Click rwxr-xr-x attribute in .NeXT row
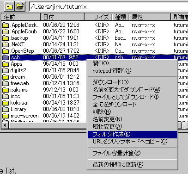The image size is (188, 174). (143, 44)
